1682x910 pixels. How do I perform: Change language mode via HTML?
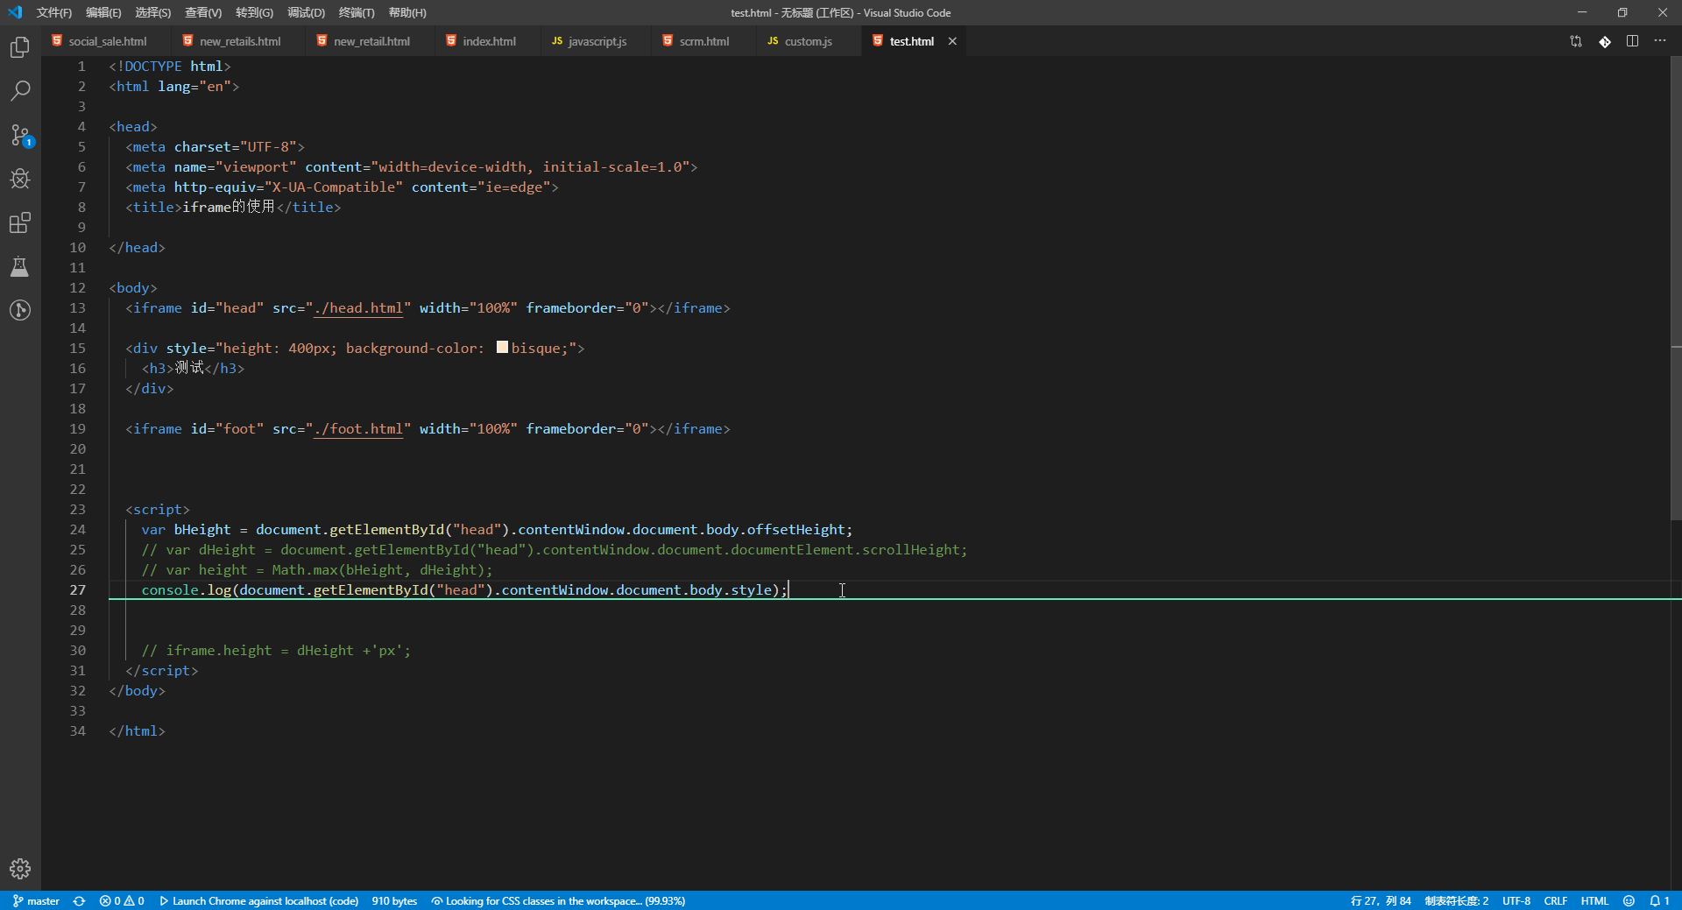tap(1594, 900)
